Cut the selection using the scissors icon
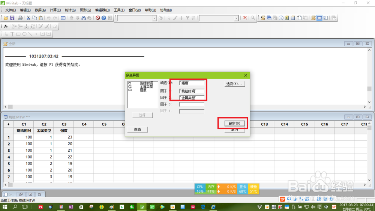 coord(28,18)
